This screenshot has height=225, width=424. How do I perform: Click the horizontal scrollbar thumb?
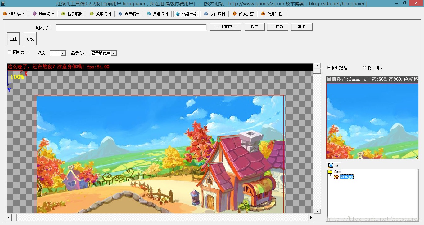[x=14, y=218]
